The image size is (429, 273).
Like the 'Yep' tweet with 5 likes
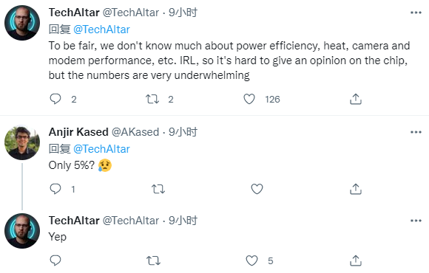pos(251,260)
